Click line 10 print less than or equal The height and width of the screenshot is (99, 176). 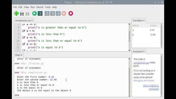55,41
